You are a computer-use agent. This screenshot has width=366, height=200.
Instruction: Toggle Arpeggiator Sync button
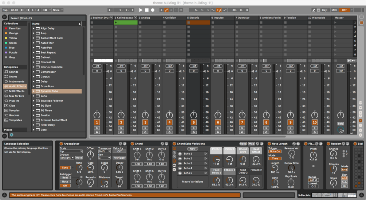click(x=65, y=168)
